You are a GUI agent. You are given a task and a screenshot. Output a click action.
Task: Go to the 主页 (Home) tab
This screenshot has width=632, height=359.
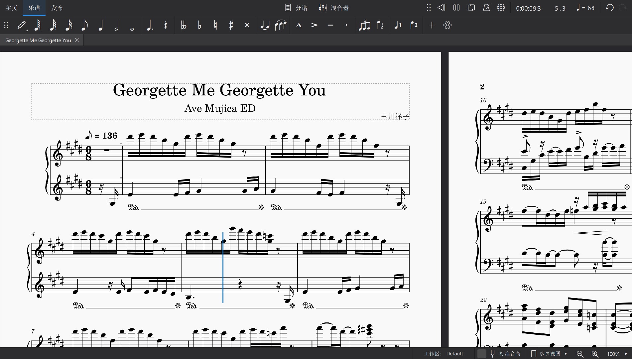11,8
